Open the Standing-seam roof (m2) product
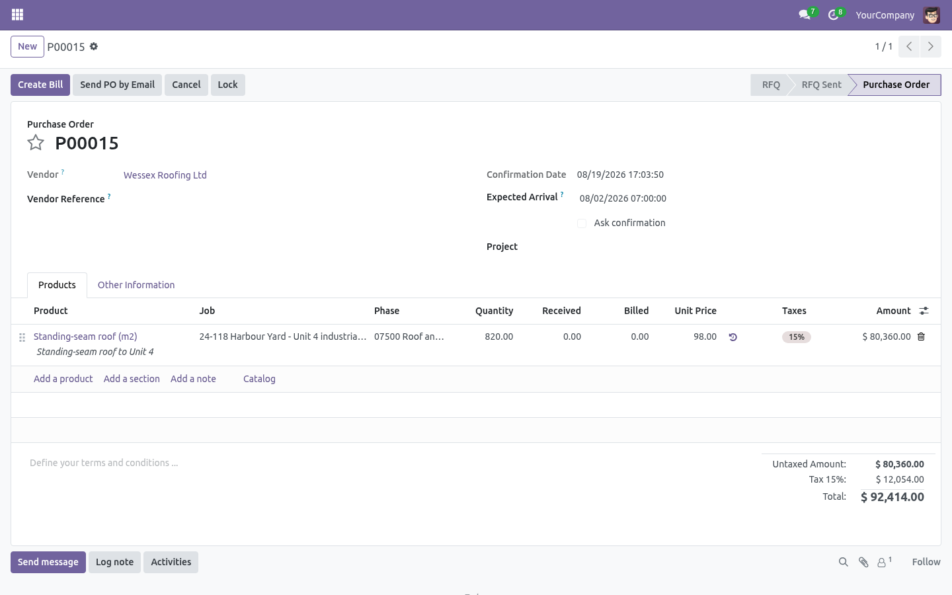 click(85, 337)
